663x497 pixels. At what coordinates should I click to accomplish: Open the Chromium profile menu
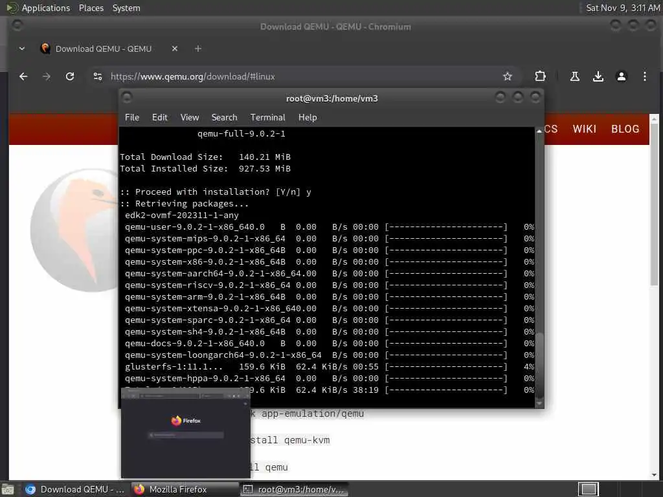point(621,76)
